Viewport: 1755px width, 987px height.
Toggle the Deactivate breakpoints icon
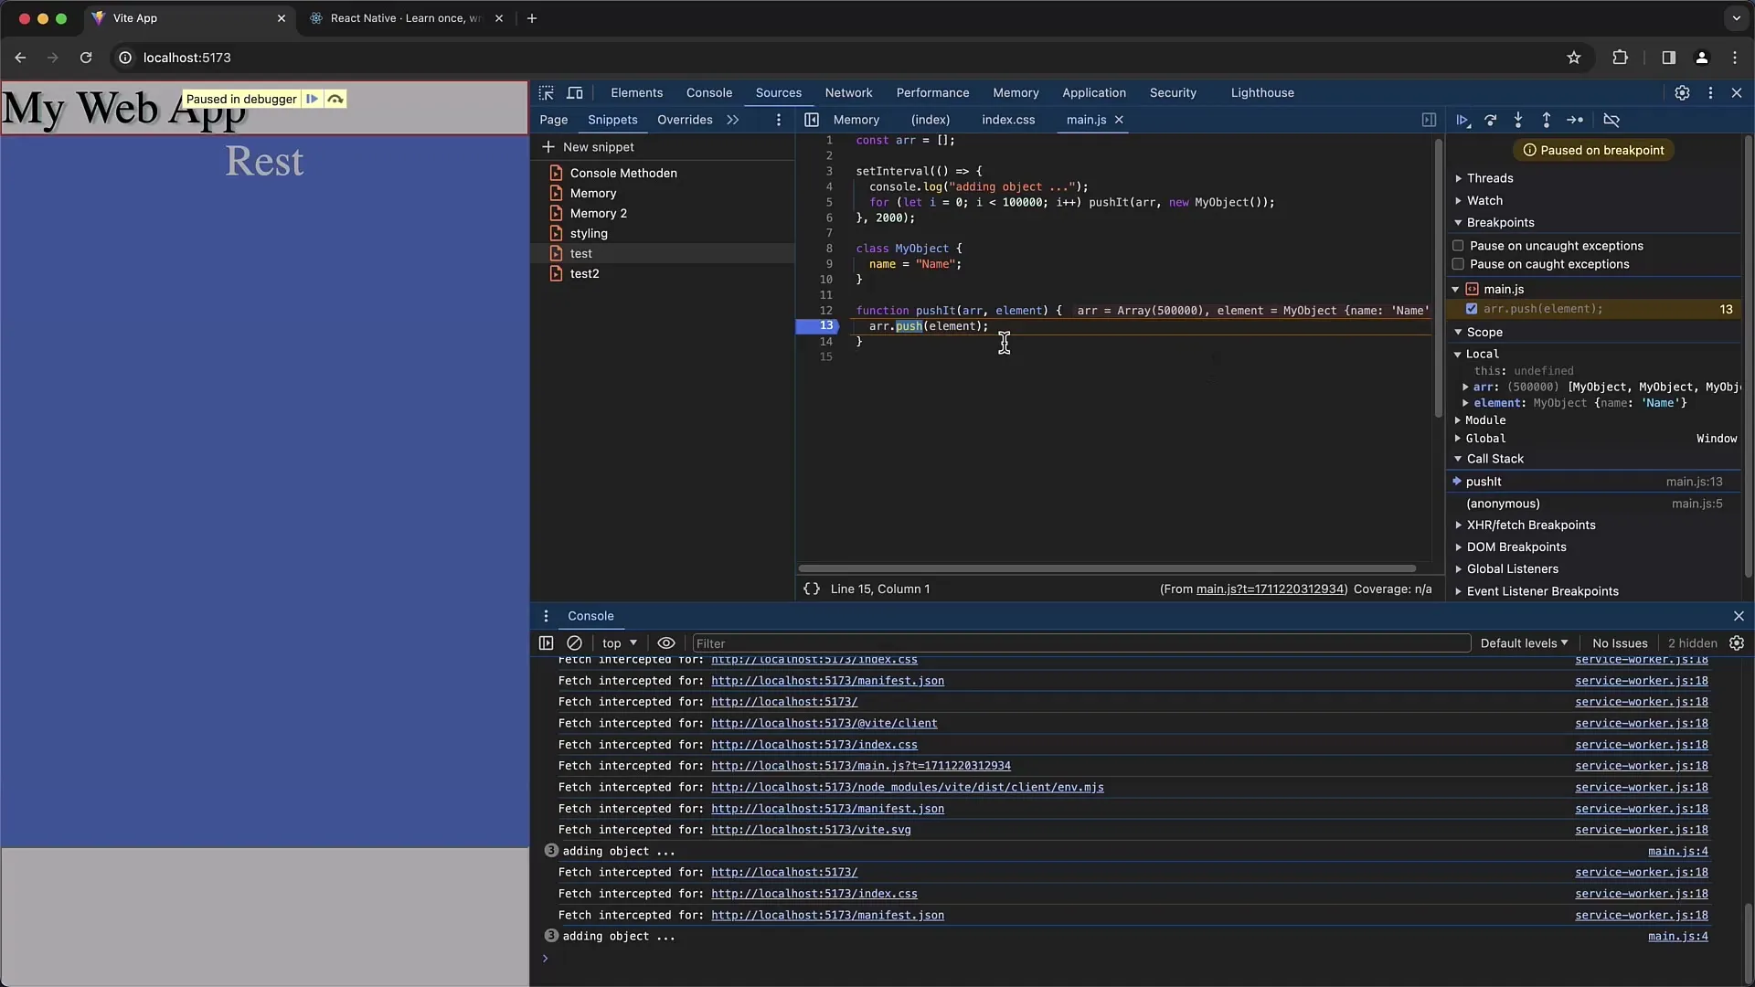point(1611,120)
